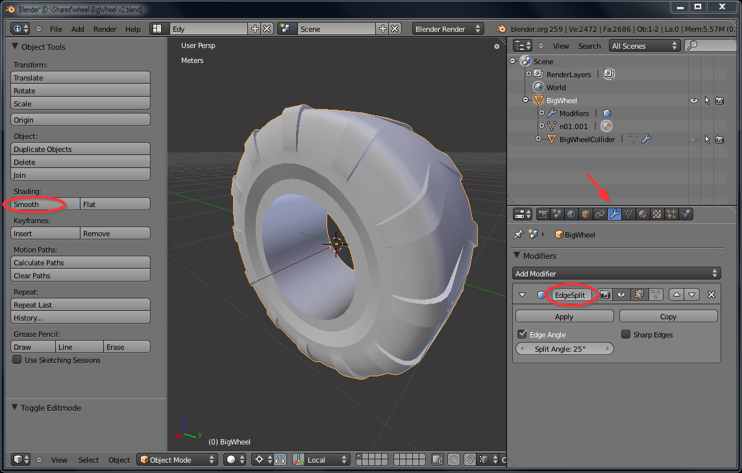
Task: Click the Modifiers row EdgeSplit cube icon
Action: click(607, 113)
